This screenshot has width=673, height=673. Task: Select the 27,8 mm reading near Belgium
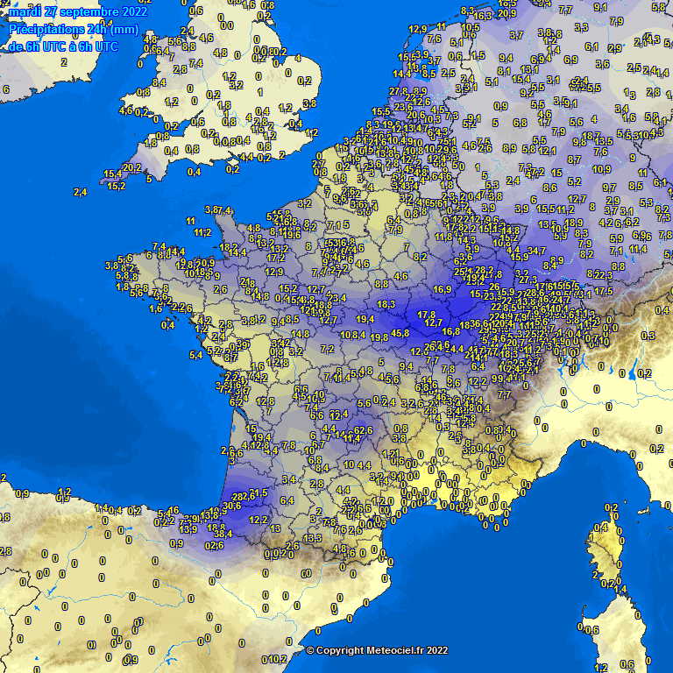(399, 91)
